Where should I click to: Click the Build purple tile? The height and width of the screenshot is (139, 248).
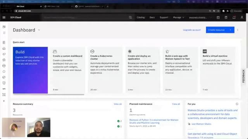pos(30,70)
